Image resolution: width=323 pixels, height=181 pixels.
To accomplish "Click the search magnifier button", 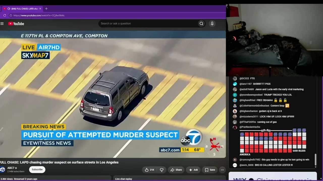I will pyautogui.click(x=201, y=24).
